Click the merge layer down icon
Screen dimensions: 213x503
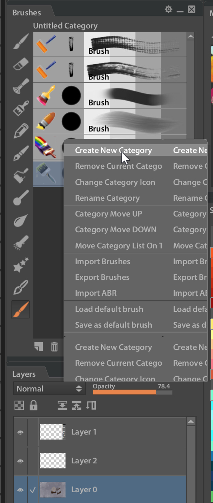click(62, 405)
